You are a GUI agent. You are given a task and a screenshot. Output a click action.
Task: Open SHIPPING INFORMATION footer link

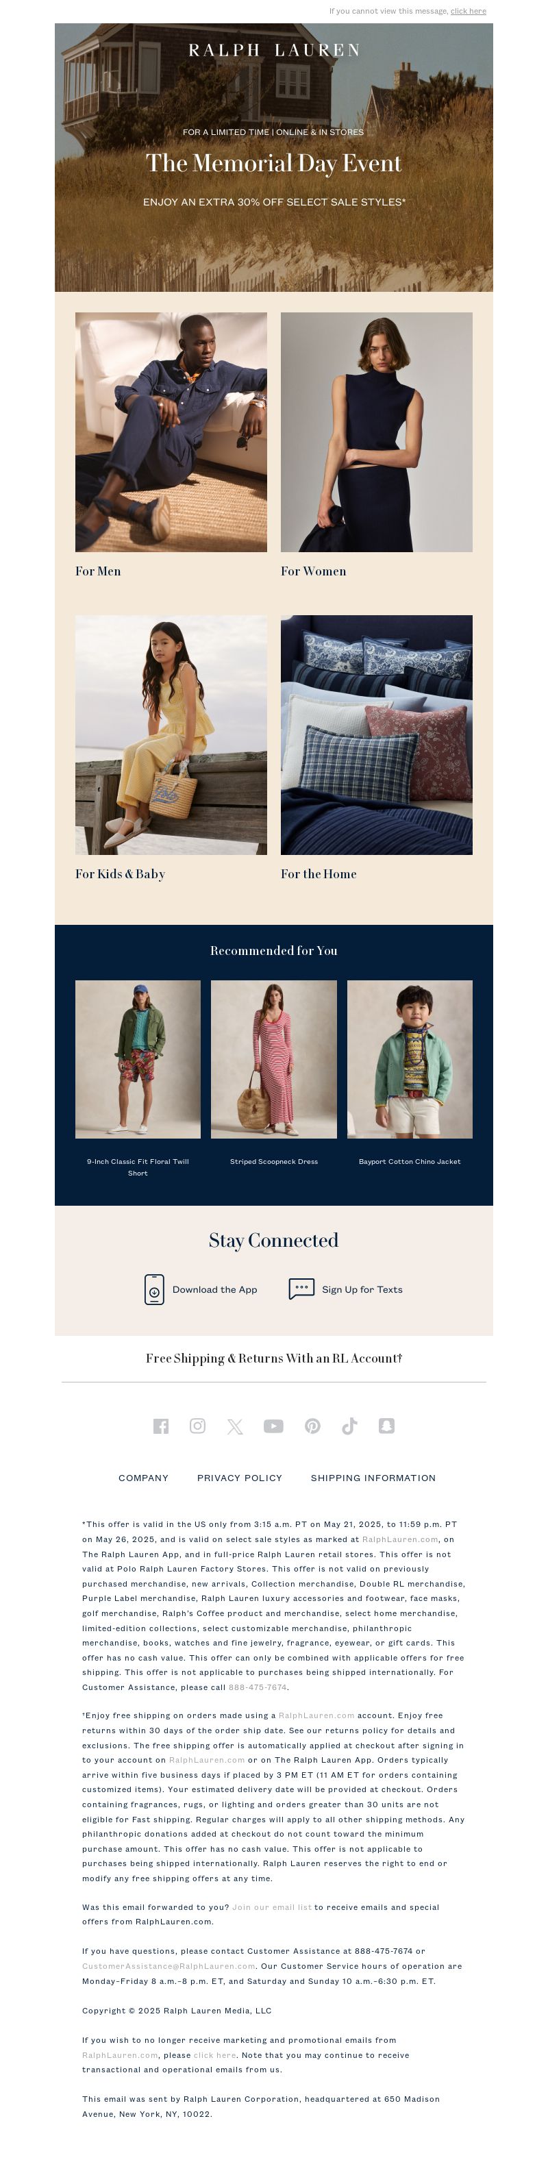pyautogui.click(x=373, y=1478)
